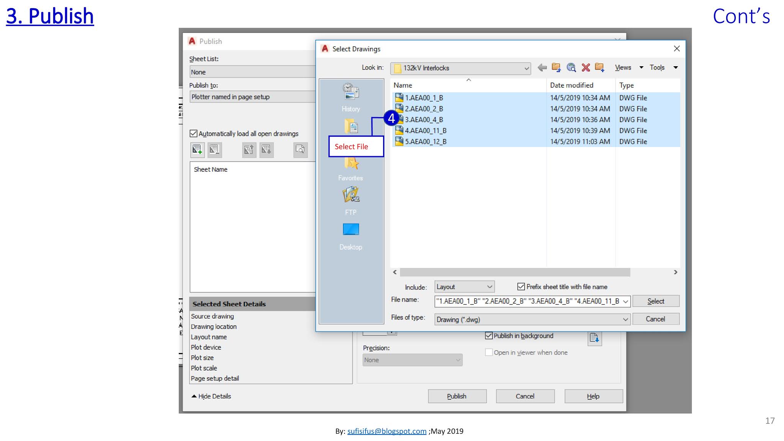
Task: Open the FTP location in sidebar
Action: pos(351,200)
